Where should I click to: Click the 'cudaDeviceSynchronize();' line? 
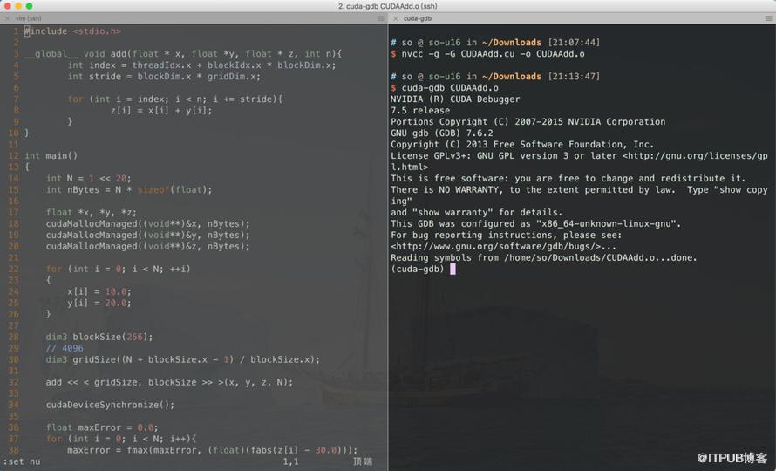(111, 405)
